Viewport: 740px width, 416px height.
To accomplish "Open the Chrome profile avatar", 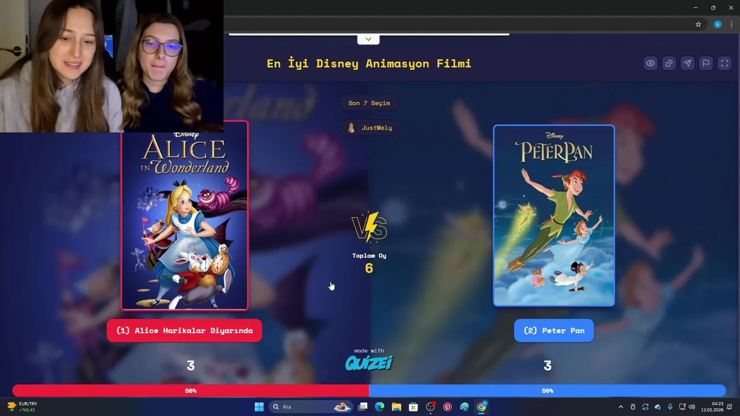I will [717, 24].
